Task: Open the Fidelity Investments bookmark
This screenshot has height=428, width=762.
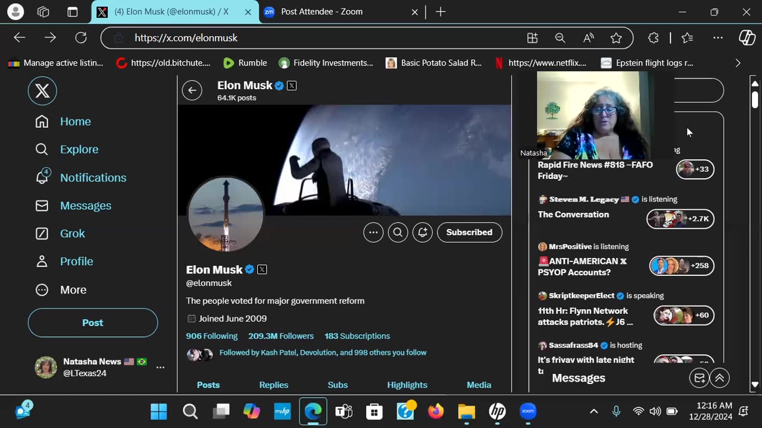Action: [x=326, y=62]
